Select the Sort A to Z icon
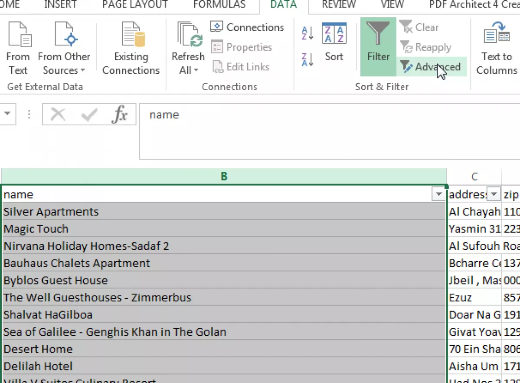This screenshot has width=520, height=383. point(307,33)
